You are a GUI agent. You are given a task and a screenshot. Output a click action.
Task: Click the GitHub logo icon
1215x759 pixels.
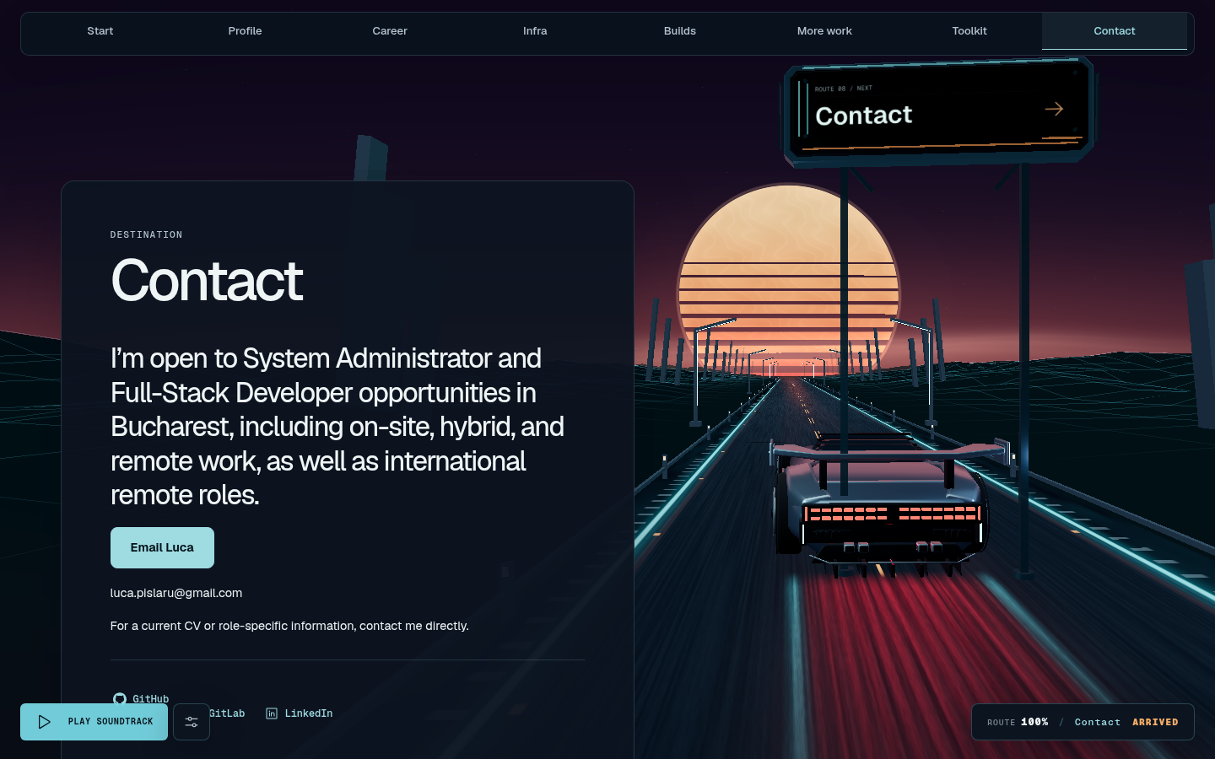[120, 699]
